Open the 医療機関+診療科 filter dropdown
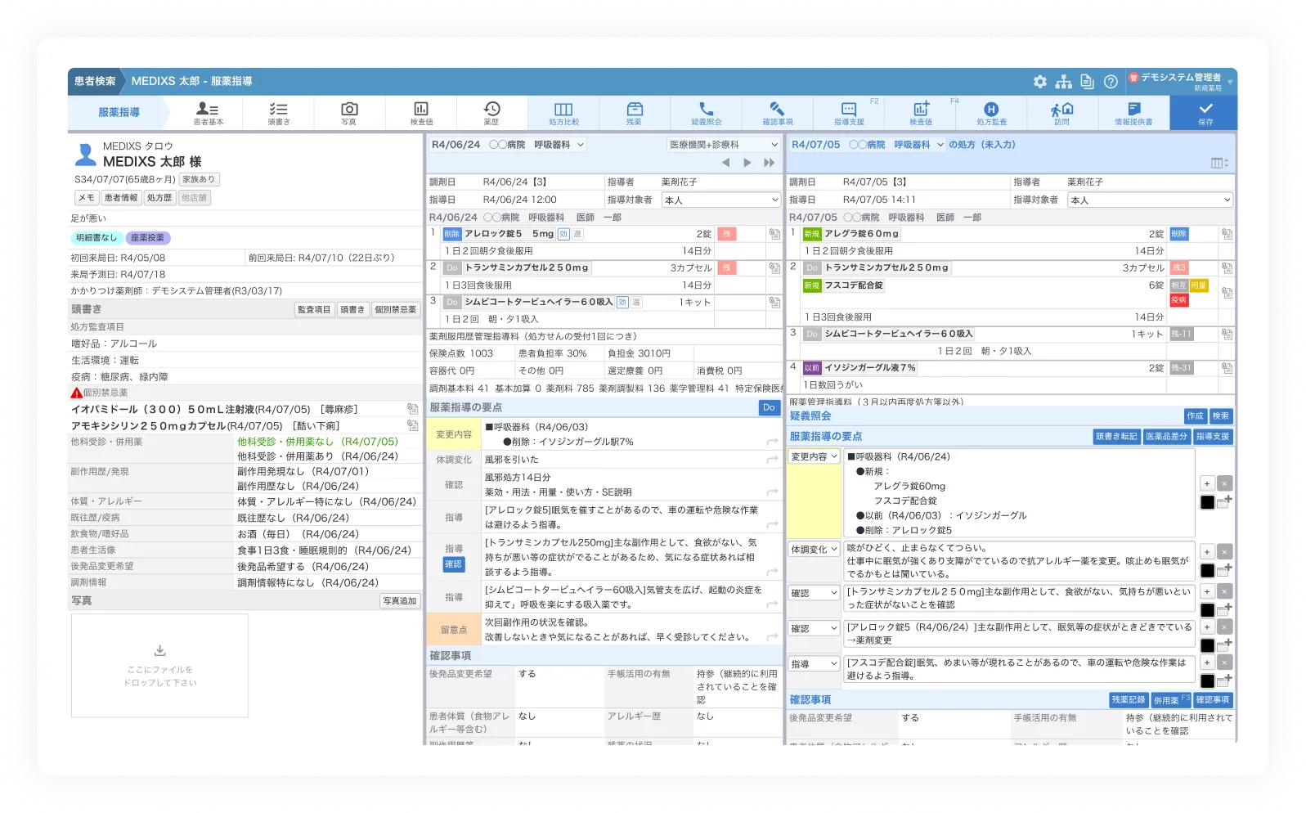The height and width of the screenshot is (813, 1306). [x=723, y=145]
